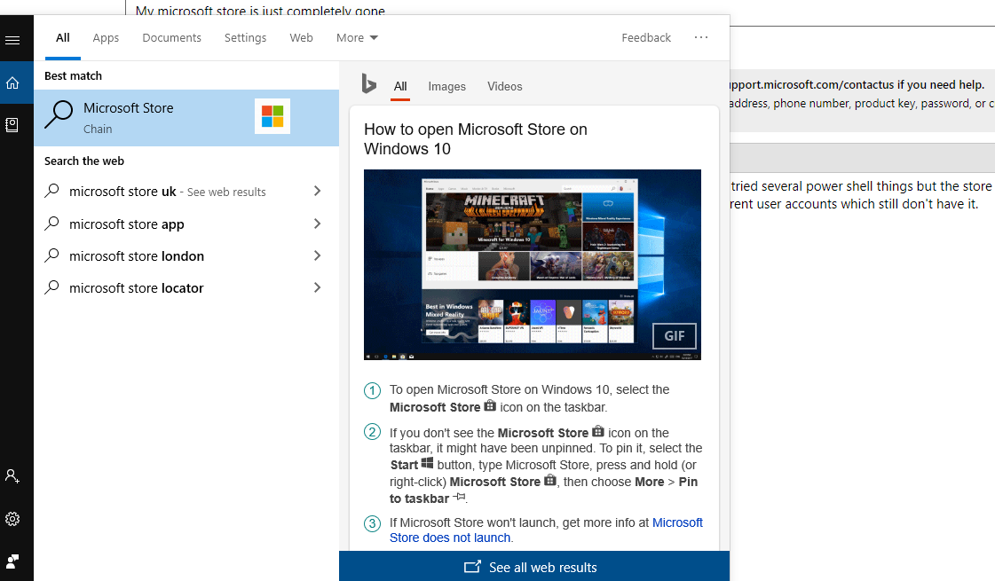Viewport: 995px width, 581px height.
Task: Click the search icon beside Microsoft Store best match
Action: pos(59,116)
